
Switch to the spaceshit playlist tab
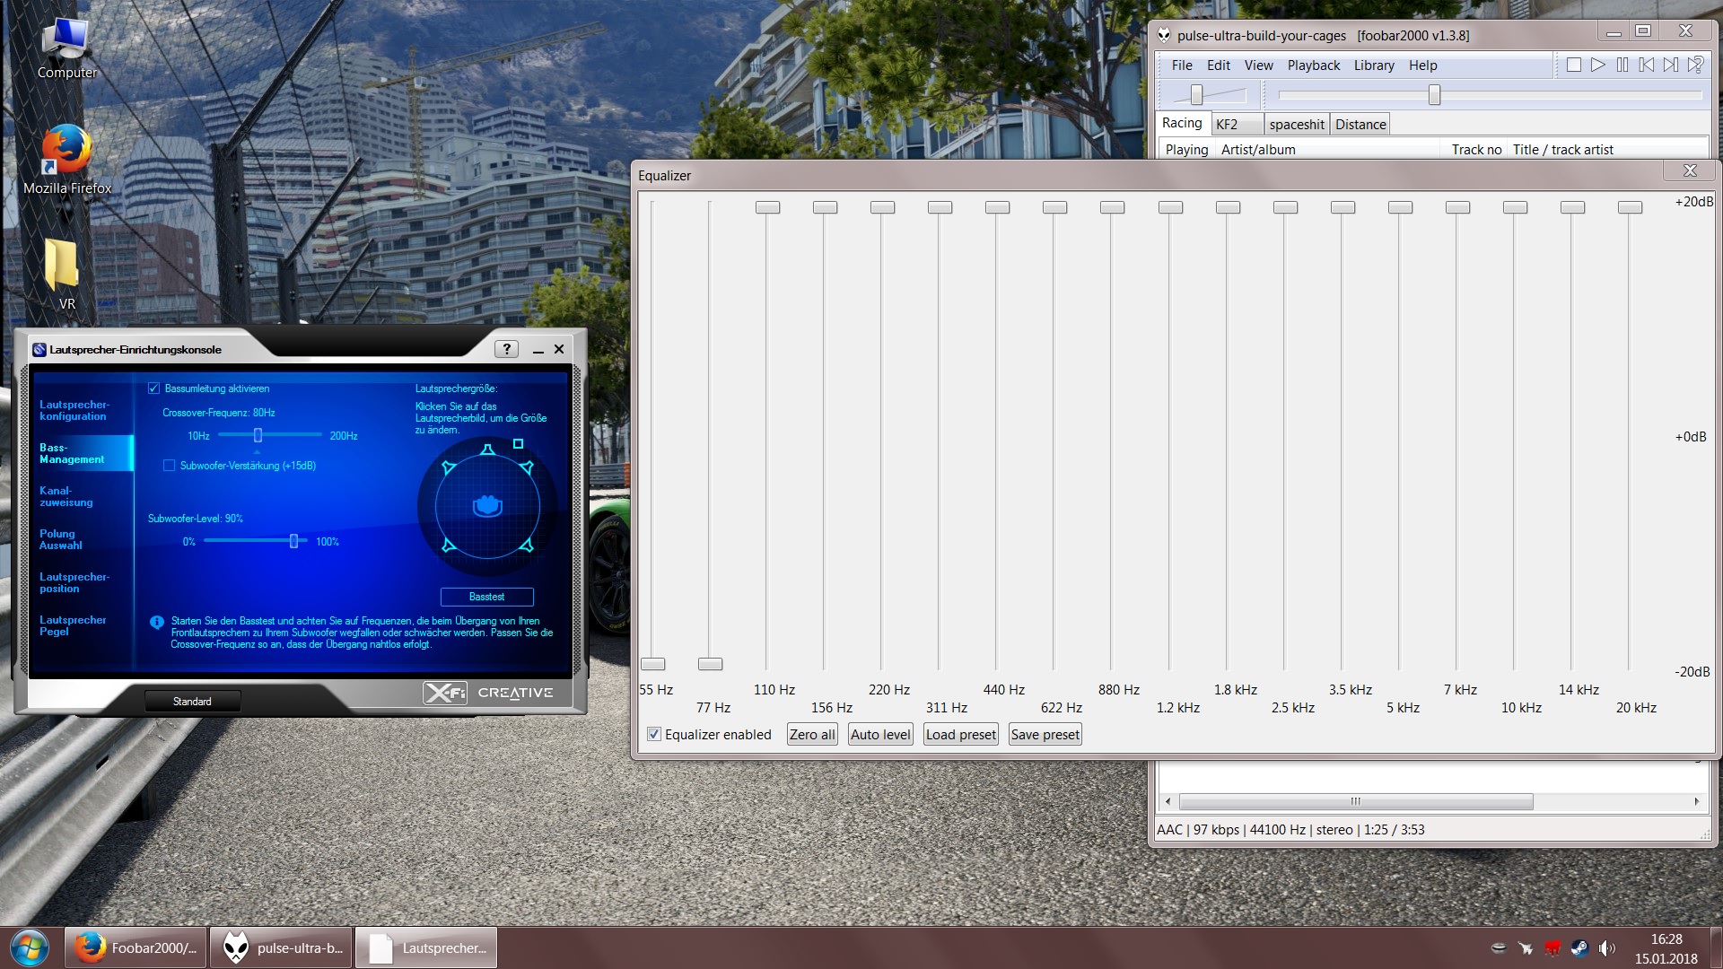pyautogui.click(x=1296, y=125)
